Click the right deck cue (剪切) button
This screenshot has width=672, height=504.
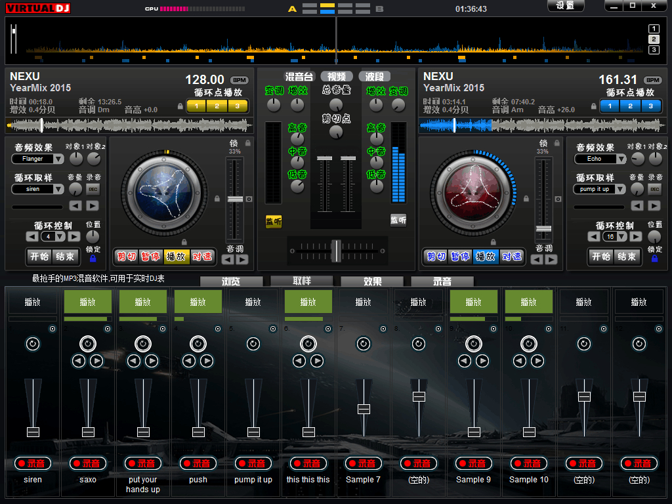click(436, 257)
